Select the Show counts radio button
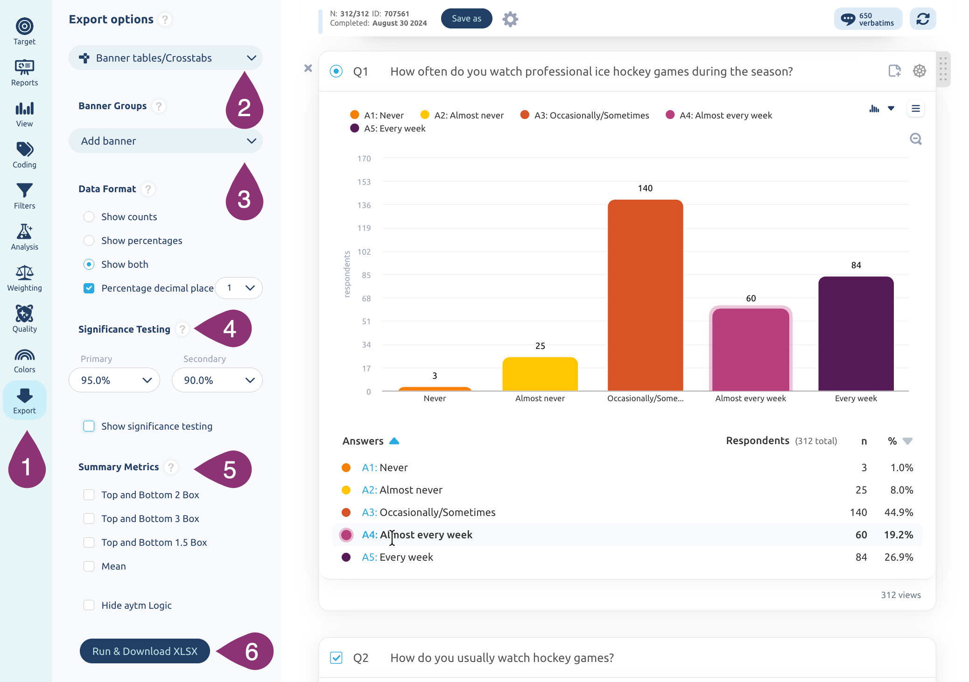 tap(89, 216)
